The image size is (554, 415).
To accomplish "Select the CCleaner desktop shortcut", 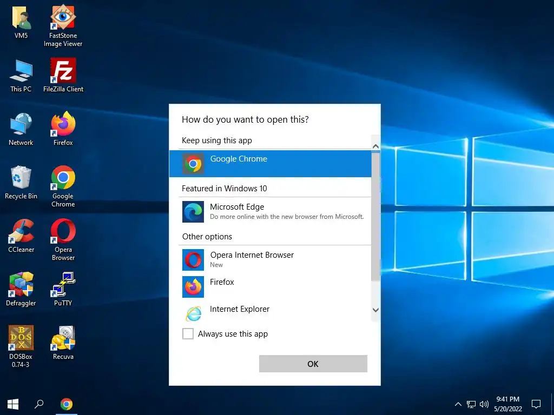I will click(x=21, y=236).
